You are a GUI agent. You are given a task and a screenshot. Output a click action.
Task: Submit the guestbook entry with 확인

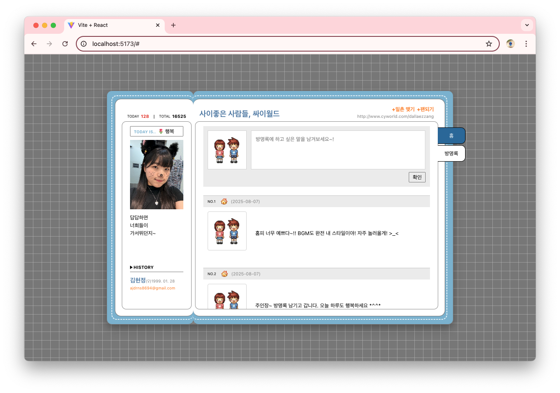click(x=417, y=177)
